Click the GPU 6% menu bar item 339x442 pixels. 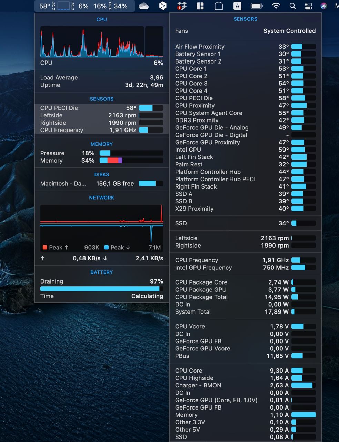coord(80,6)
